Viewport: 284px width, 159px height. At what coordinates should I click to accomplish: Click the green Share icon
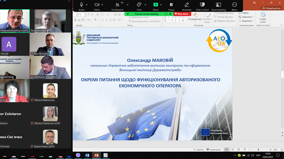(x=155, y=5)
